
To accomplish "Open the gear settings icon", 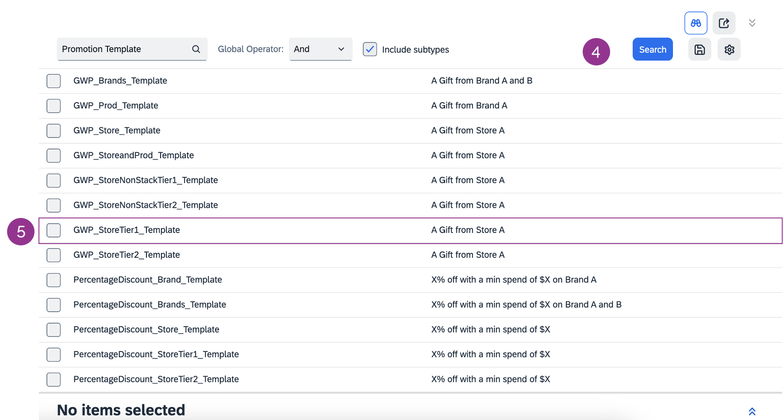I will tap(729, 50).
